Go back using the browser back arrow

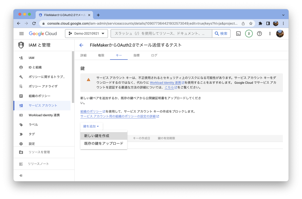coord(19,24)
